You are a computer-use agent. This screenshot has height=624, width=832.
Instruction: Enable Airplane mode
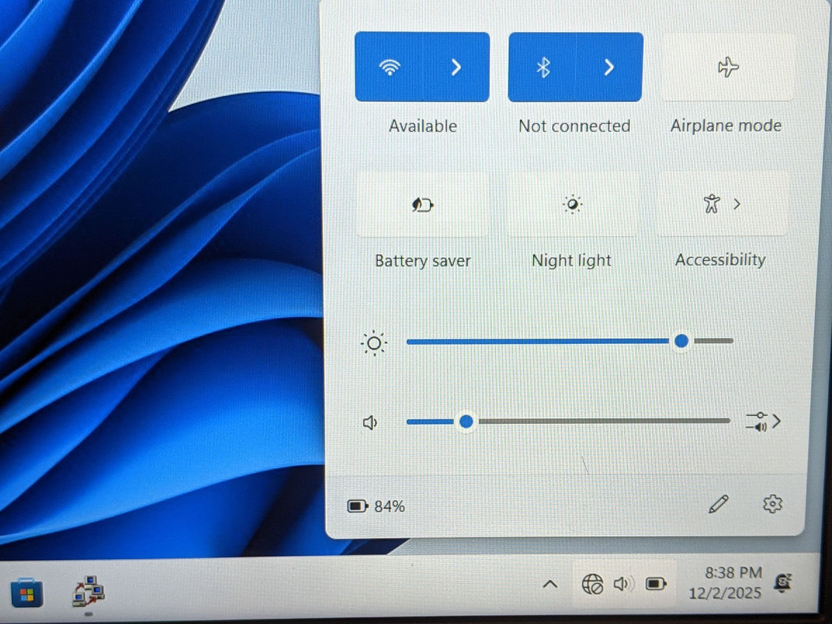pyautogui.click(x=727, y=68)
